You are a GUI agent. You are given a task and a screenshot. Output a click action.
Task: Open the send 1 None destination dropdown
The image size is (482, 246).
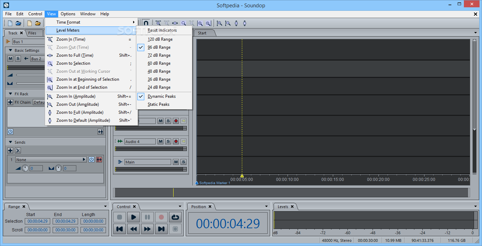coord(51,159)
